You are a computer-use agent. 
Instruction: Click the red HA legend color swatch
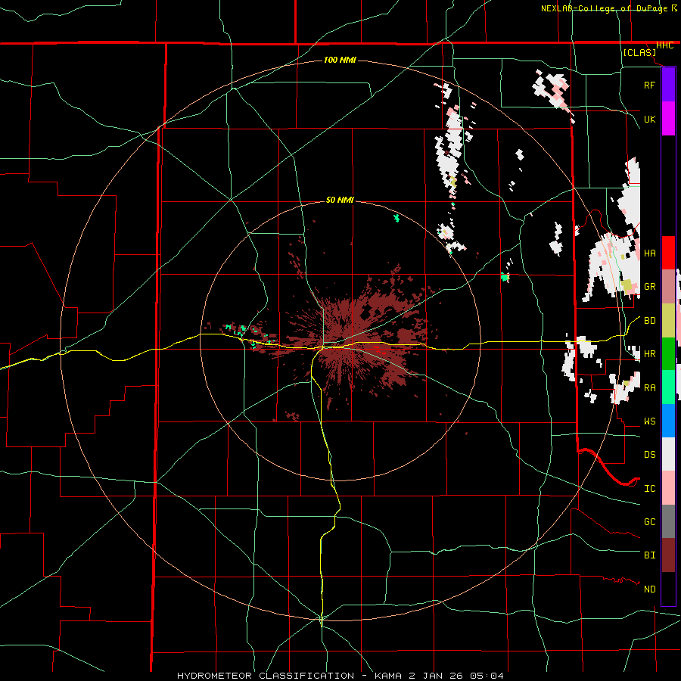point(668,253)
